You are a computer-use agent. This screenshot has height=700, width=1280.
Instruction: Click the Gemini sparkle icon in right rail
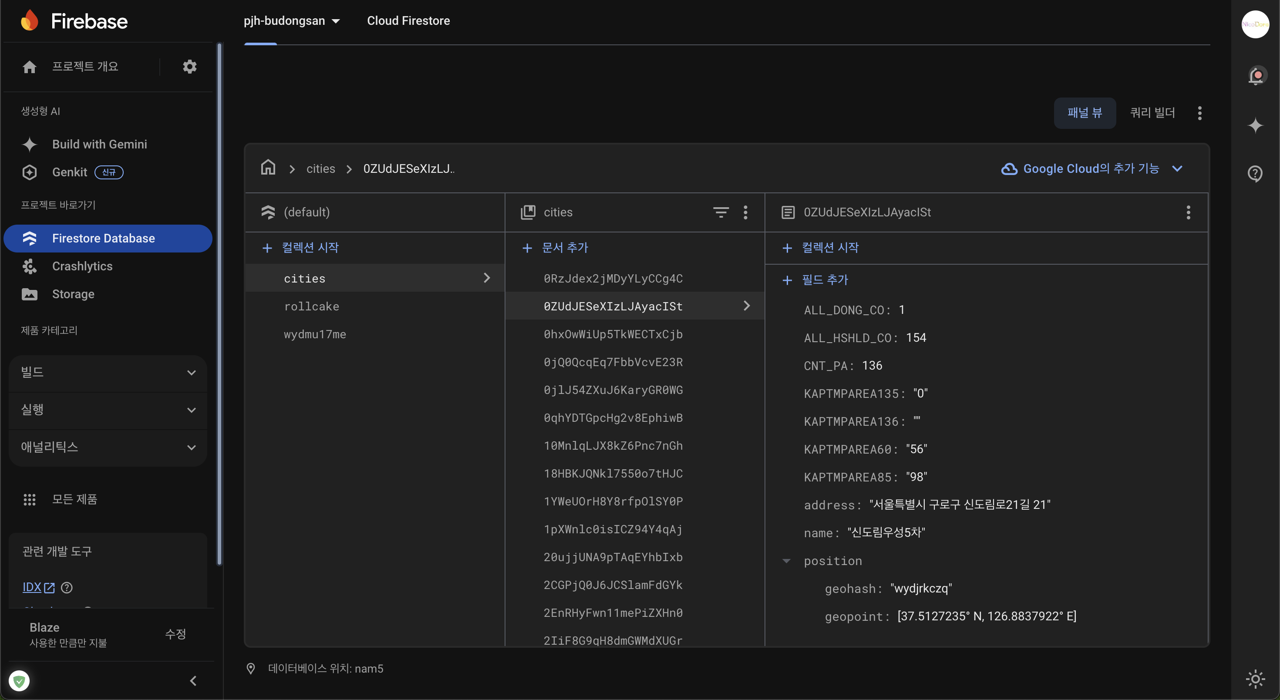(x=1255, y=125)
